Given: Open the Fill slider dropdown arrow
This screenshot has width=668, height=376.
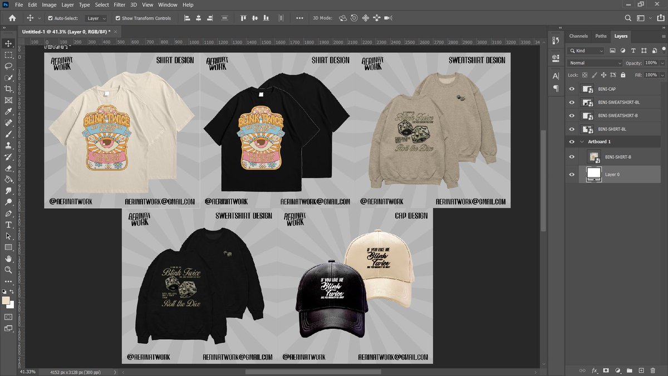Looking at the screenshot, I should (661, 75).
